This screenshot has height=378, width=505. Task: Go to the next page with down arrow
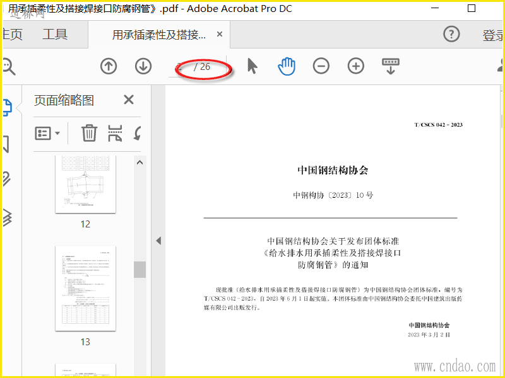tap(143, 67)
